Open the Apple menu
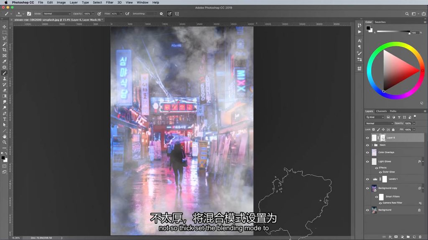Image resolution: width=428 pixels, height=240 pixels. coord(6,2)
